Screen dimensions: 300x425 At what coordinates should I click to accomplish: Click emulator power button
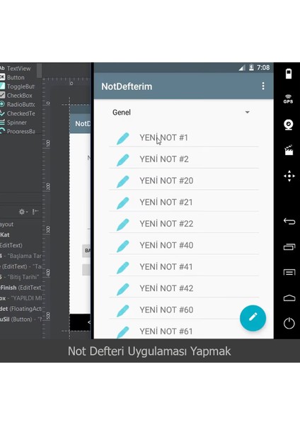(x=289, y=323)
